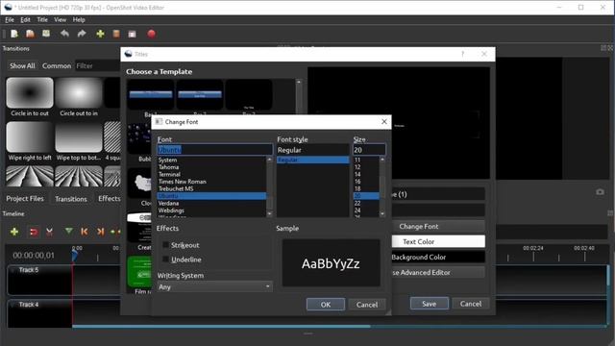Add a track with timeline plus icon

14,232
